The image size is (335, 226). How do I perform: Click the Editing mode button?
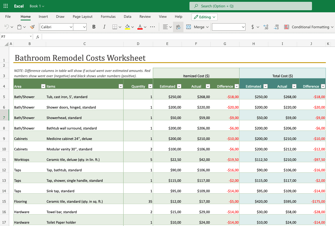(204, 17)
